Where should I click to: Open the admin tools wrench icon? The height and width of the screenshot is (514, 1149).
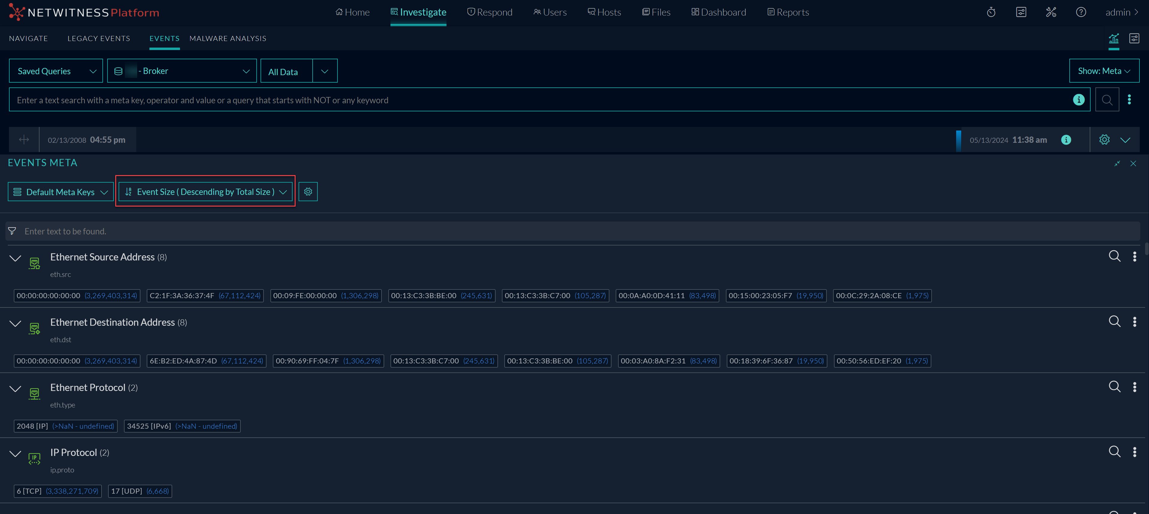click(1051, 12)
